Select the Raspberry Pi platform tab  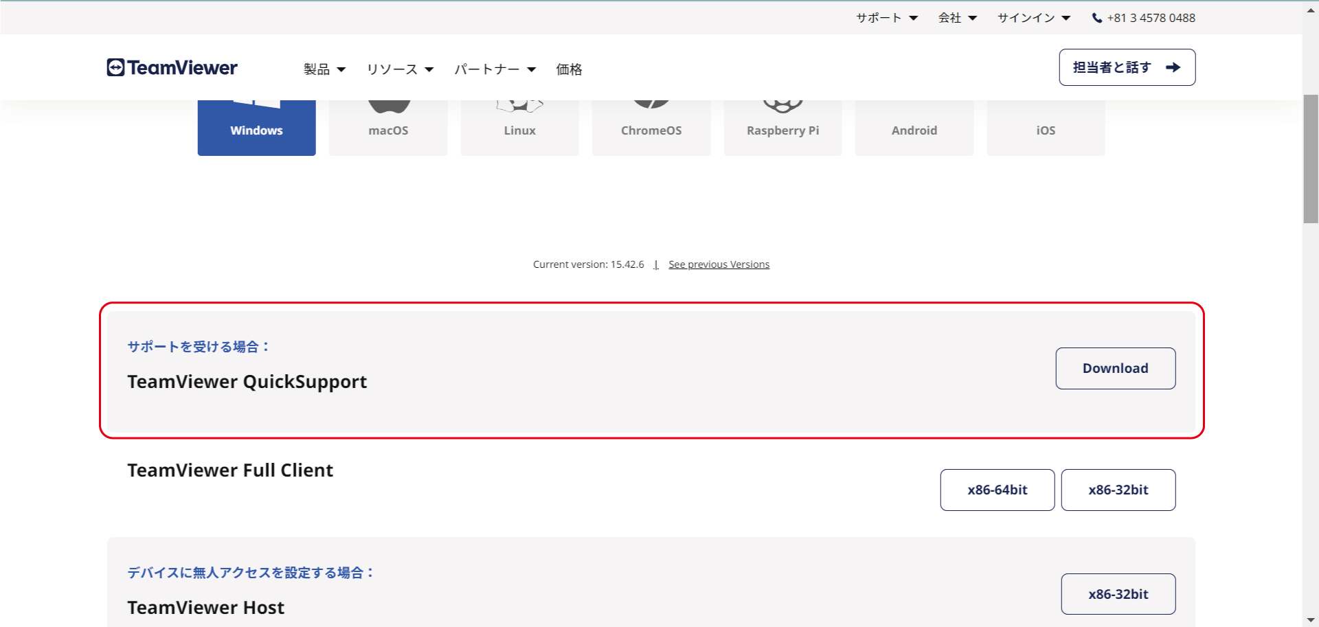pos(782,128)
